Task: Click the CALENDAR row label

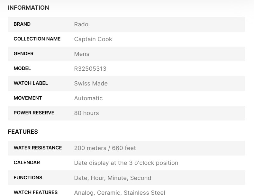Action: tap(27, 163)
